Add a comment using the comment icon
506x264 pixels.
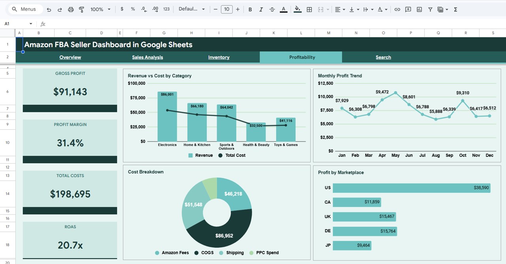(408, 9)
